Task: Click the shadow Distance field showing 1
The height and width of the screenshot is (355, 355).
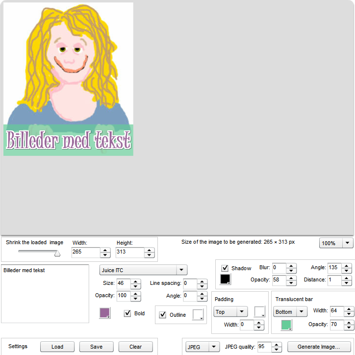Action: coord(334,280)
